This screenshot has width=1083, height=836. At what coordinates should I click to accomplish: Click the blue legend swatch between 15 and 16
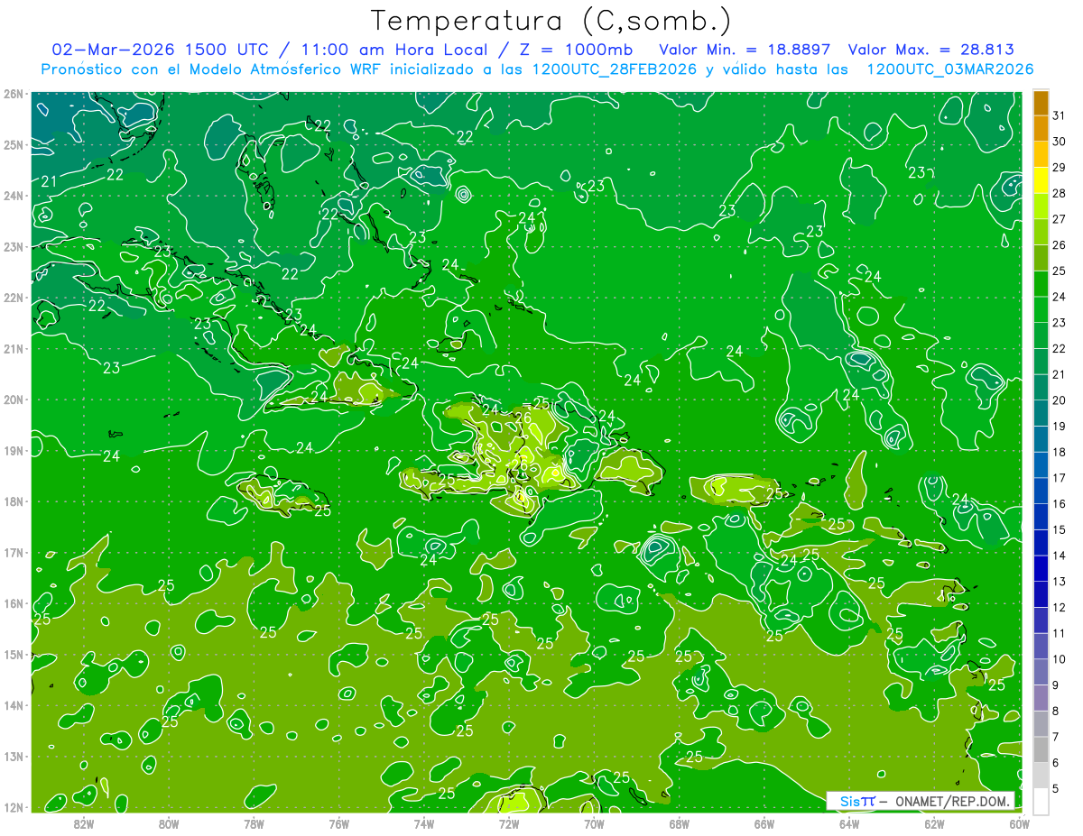1041,516
